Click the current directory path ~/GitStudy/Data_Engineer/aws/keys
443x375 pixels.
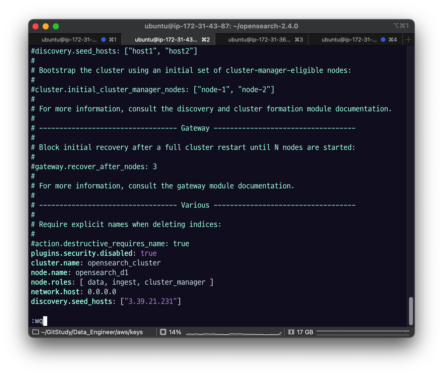(x=92, y=332)
